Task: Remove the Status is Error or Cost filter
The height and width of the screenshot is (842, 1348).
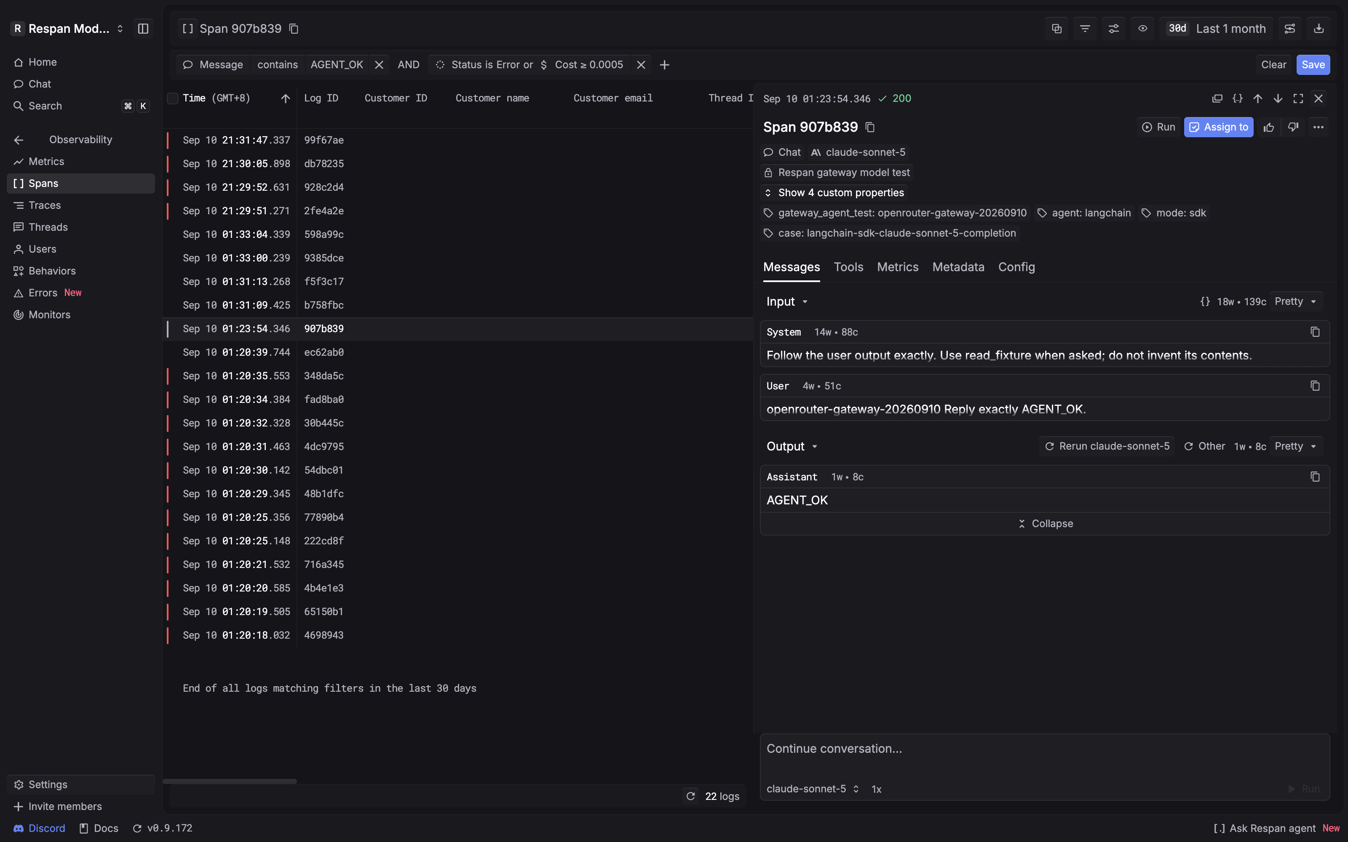Action: [x=641, y=64]
